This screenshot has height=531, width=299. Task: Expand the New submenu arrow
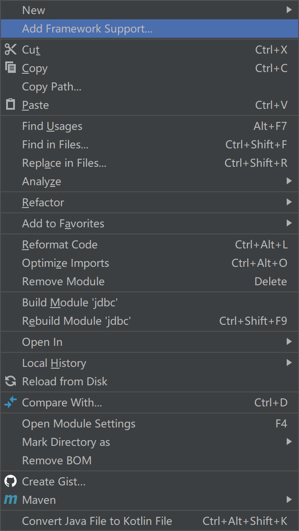pyautogui.click(x=289, y=10)
